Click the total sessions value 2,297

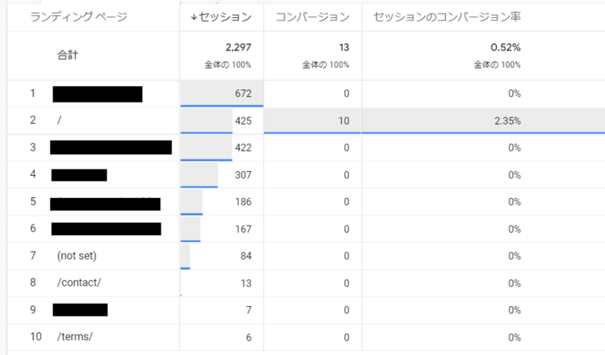coord(237,48)
